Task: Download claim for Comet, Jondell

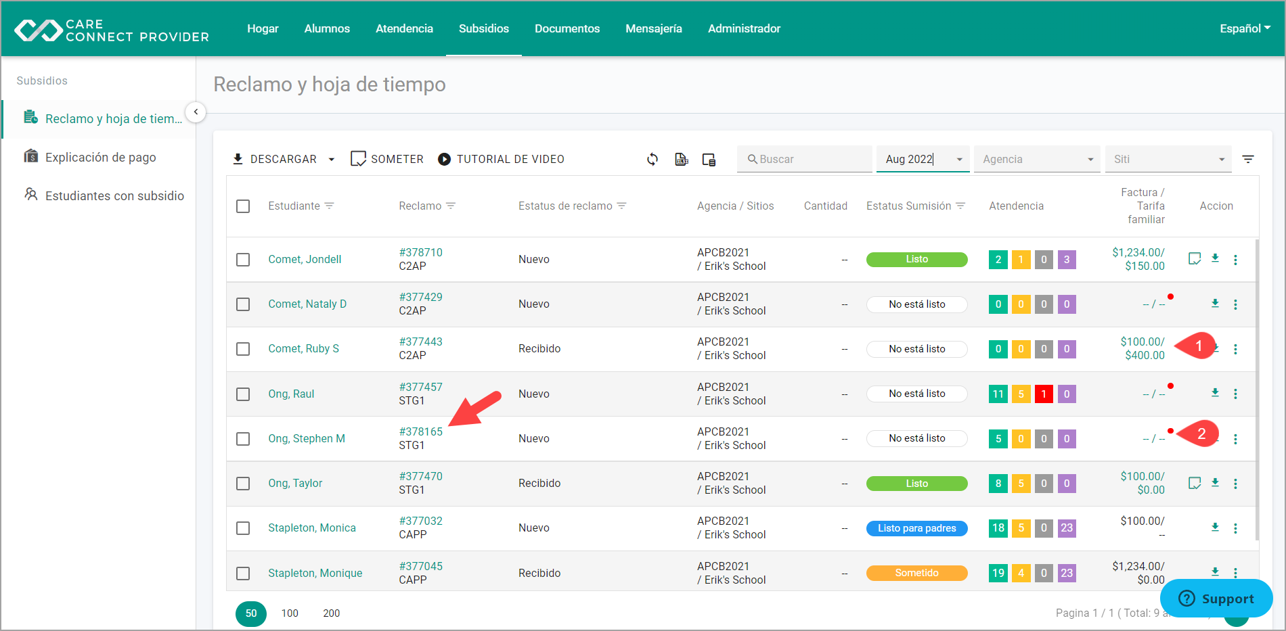Action: click(x=1215, y=258)
